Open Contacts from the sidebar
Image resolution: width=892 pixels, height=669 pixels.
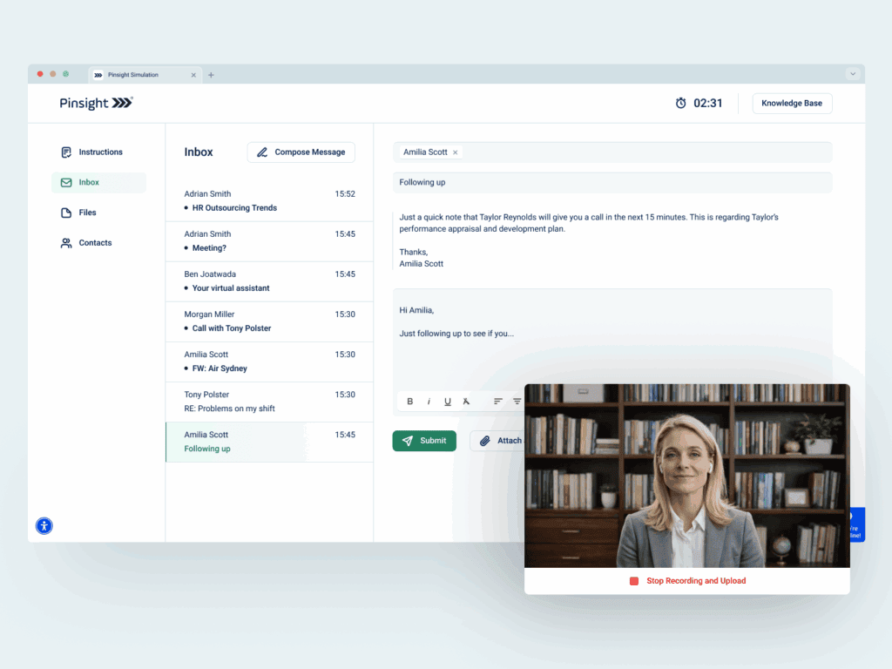(94, 243)
